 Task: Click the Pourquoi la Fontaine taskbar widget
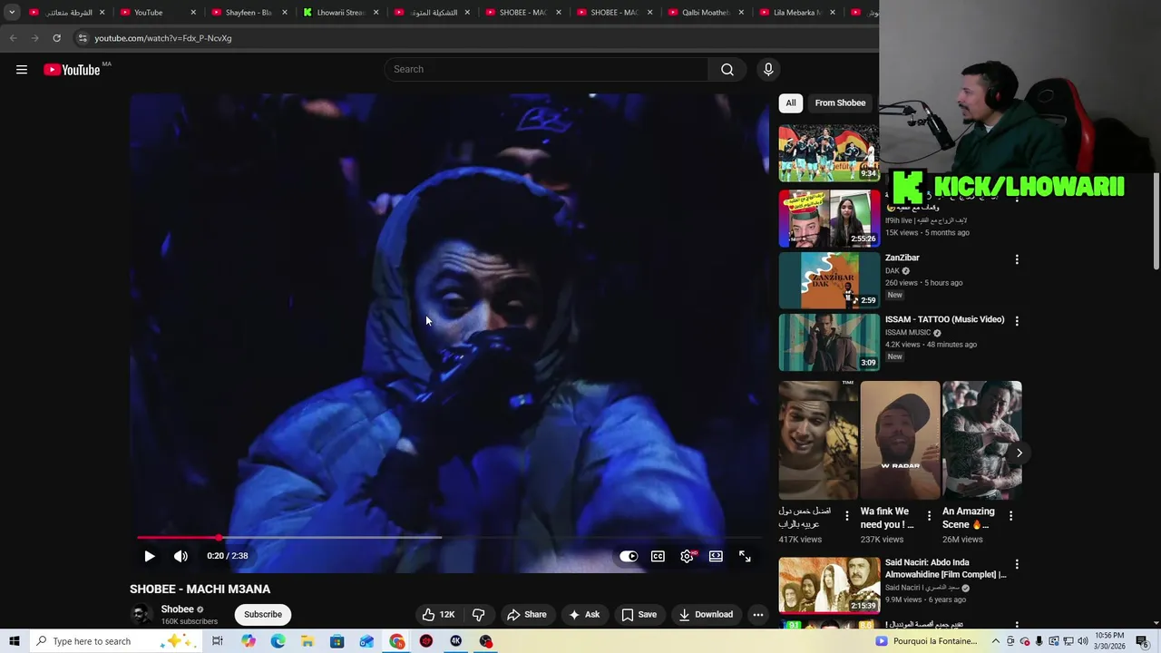click(925, 641)
